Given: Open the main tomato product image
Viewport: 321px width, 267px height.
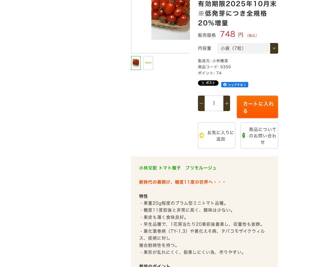Looking at the screenshot, I should (x=170, y=20).
